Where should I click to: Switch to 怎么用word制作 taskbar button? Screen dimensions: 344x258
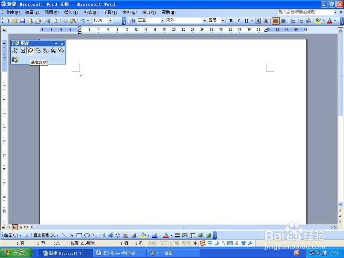coord(119,253)
